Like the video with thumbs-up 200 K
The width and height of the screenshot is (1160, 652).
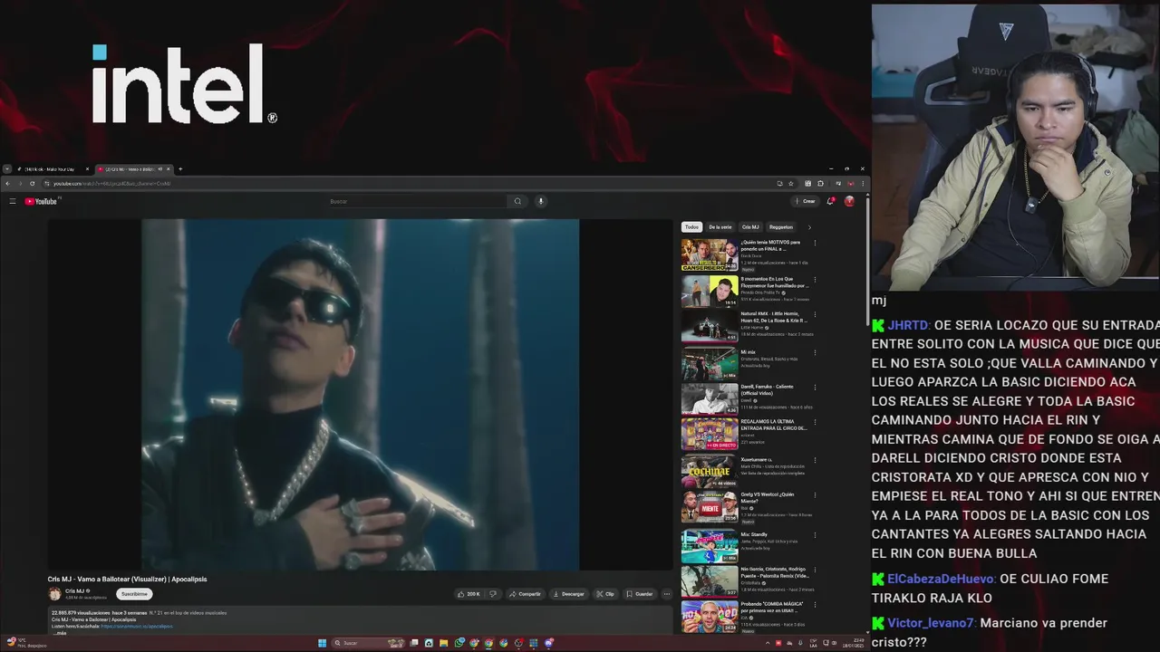pyautogui.click(x=469, y=594)
